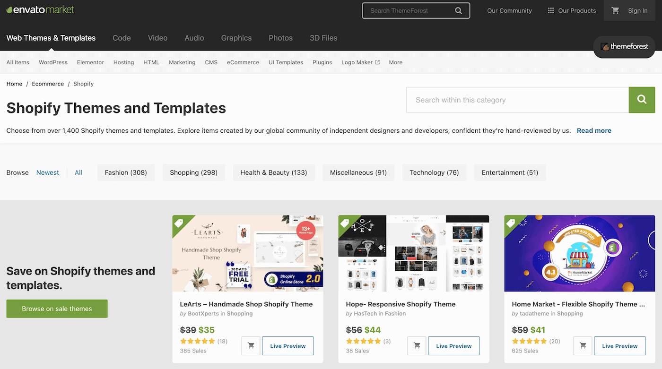The height and width of the screenshot is (369, 662).
Task: Open the LeArts Handmade Shop thumbnail
Action: click(248, 253)
